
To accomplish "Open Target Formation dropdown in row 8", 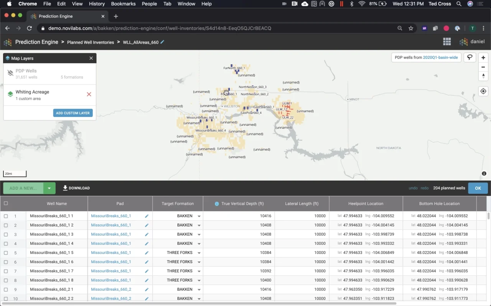I will [x=199, y=280].
